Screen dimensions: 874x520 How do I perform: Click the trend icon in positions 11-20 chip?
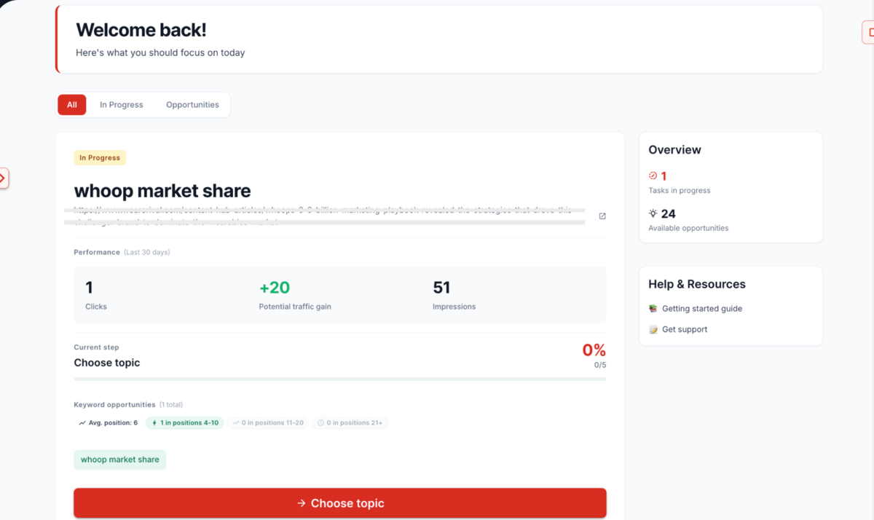coord(236,422)
